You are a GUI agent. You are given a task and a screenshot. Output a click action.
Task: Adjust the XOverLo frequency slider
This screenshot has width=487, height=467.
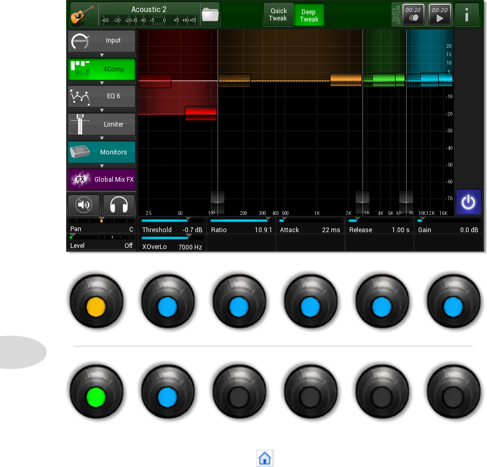coord(172,238)
